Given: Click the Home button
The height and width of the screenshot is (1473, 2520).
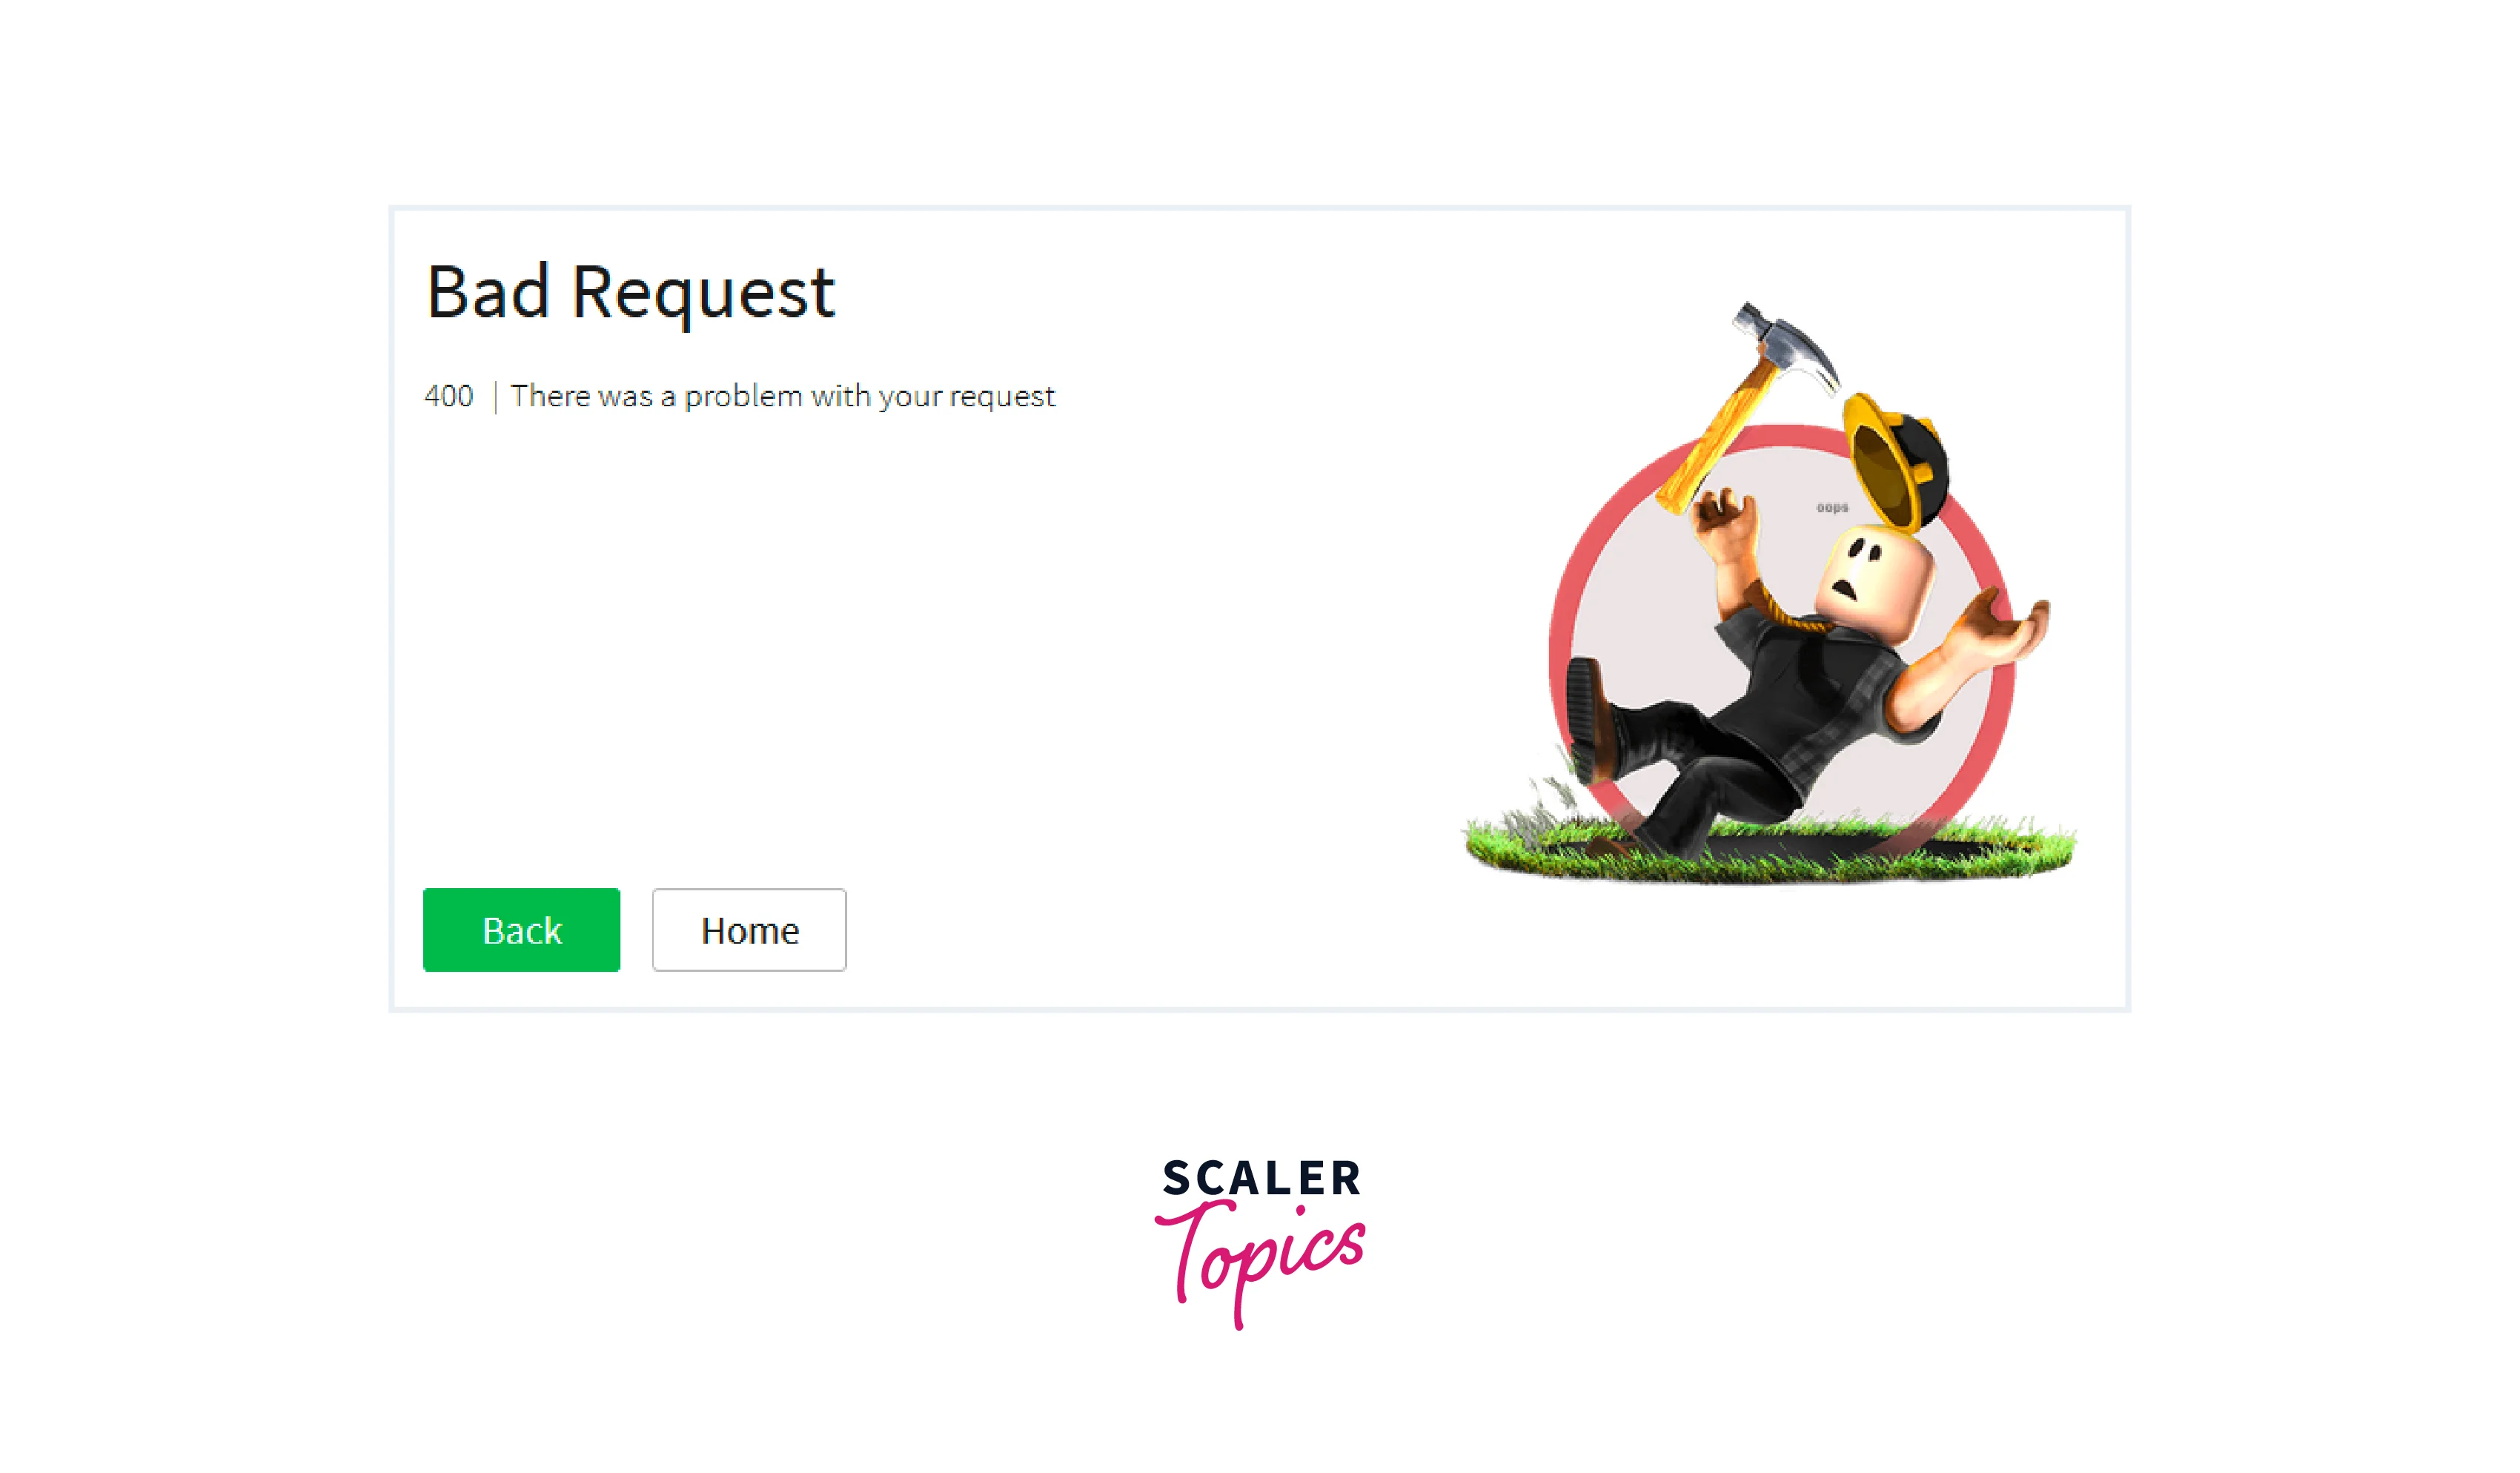Looking at the screenshot, I should (x=749, y=930).
